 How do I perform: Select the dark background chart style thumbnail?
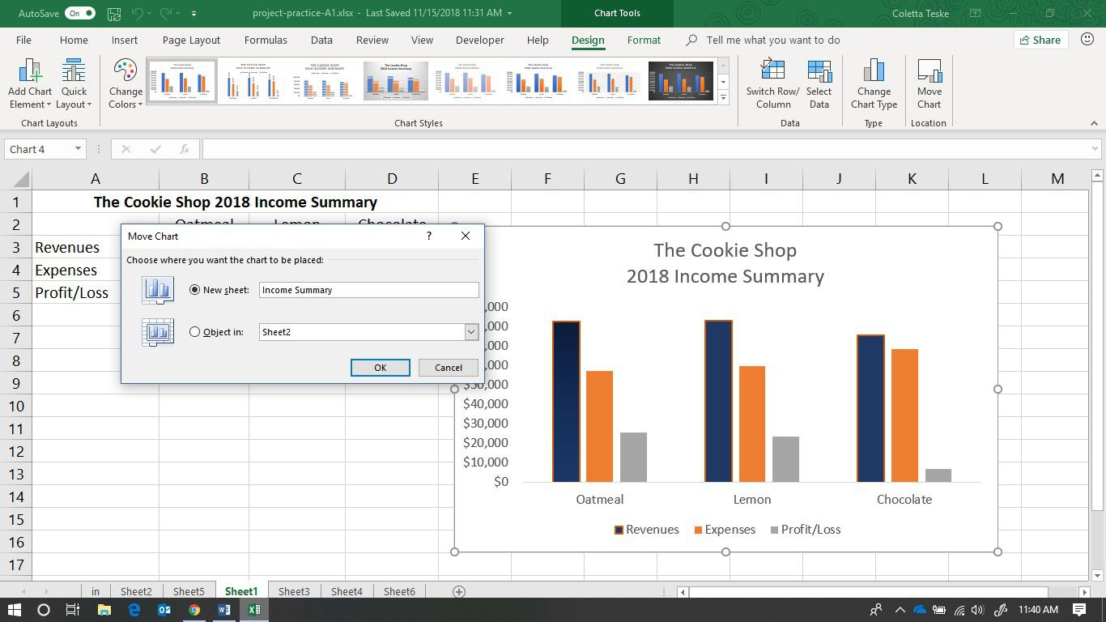(681, 80)
